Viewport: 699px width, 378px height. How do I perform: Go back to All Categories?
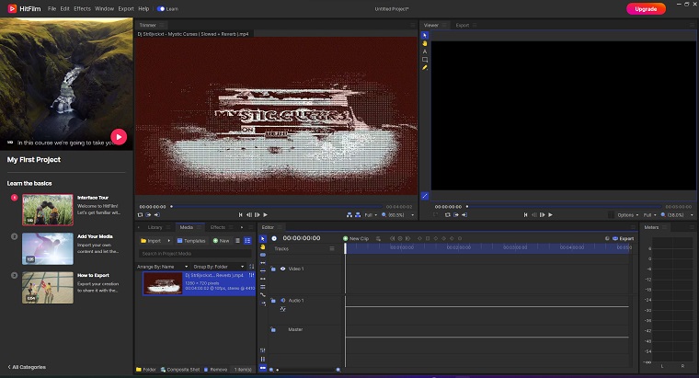click(x=27, y=367)
